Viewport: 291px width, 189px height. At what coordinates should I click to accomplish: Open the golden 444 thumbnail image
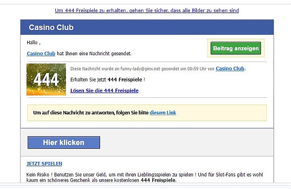click(x=46, y=79)
